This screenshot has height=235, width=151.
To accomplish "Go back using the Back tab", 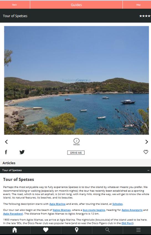I will point(15,5).
